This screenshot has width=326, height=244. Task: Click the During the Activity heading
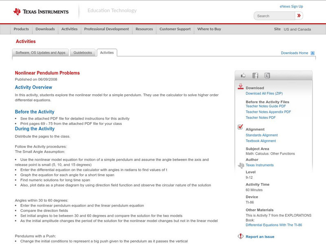coord(35,129)
